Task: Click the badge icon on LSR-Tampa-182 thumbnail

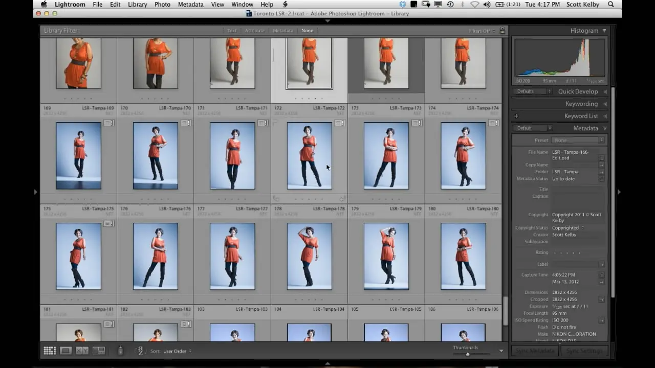Action: [x=186, y=325]
